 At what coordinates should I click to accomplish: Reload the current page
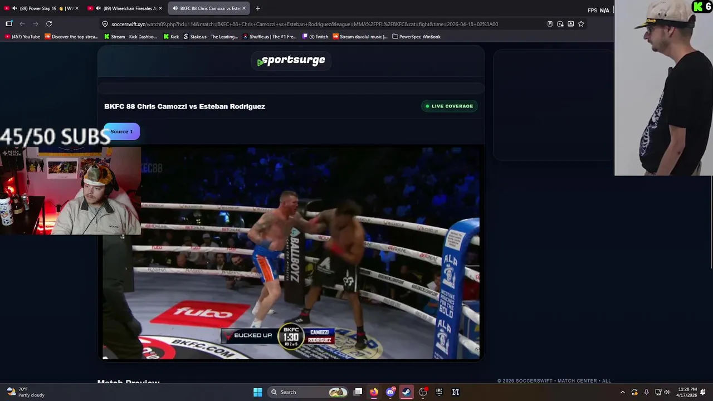[49, 23]
